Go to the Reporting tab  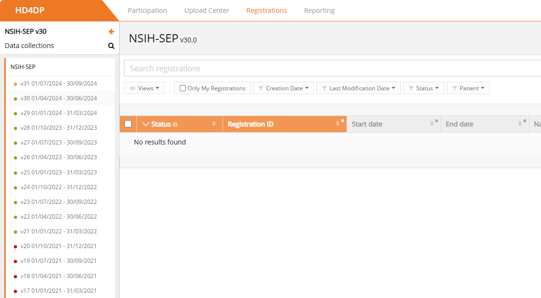point(319,10)
